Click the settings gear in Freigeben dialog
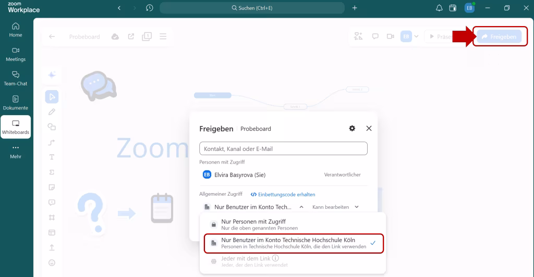The width and height of the screenshot is (534, 277). pos(352,129)
